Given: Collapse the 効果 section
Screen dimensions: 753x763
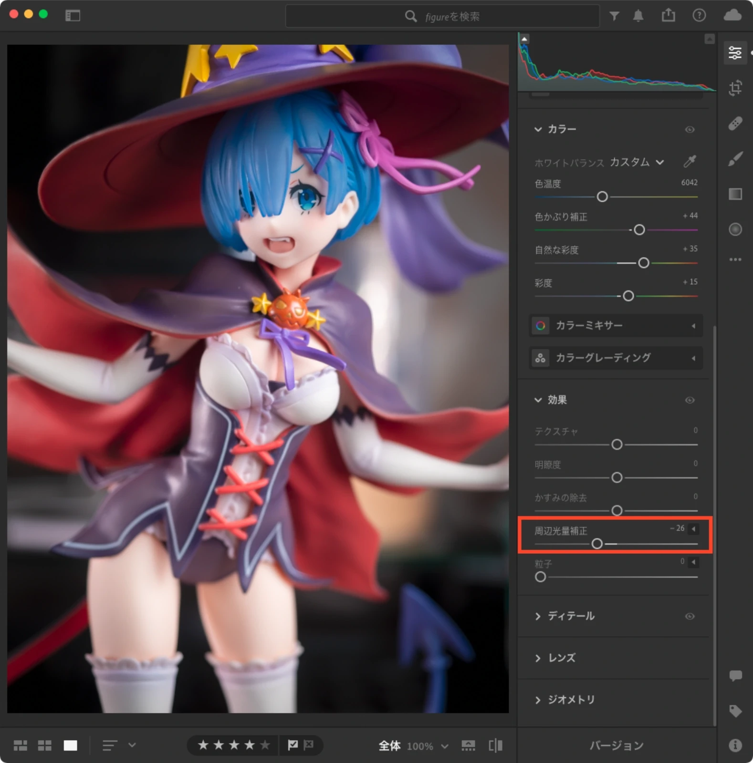Looking at the screenshot, I should point(538,400).
